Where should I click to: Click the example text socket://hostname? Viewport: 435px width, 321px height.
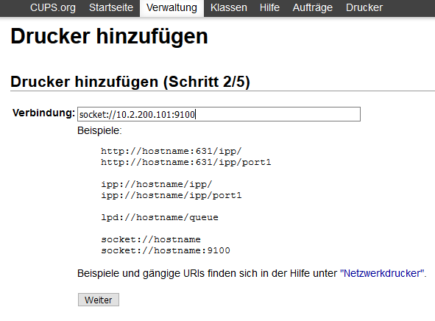coord(151,239)
